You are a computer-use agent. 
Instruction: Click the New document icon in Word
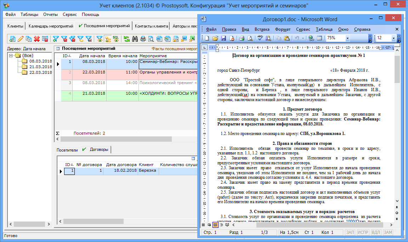point(207,38)
